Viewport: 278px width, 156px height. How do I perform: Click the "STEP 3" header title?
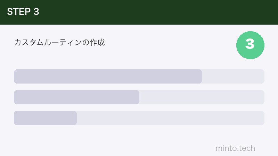[23, 12]
